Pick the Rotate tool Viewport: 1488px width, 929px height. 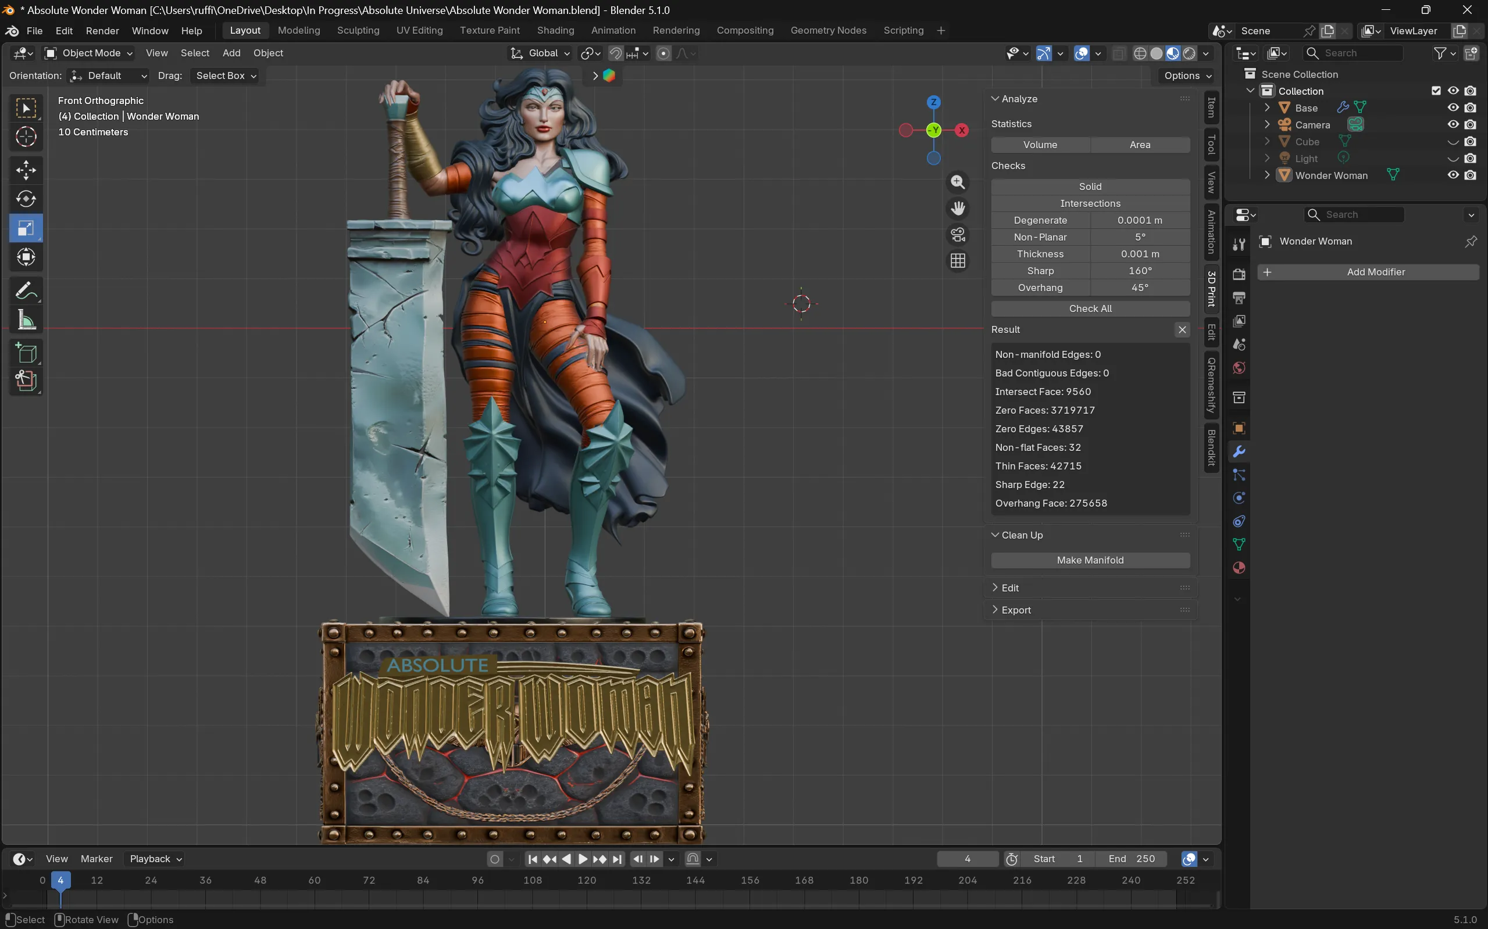click(26, 199)
